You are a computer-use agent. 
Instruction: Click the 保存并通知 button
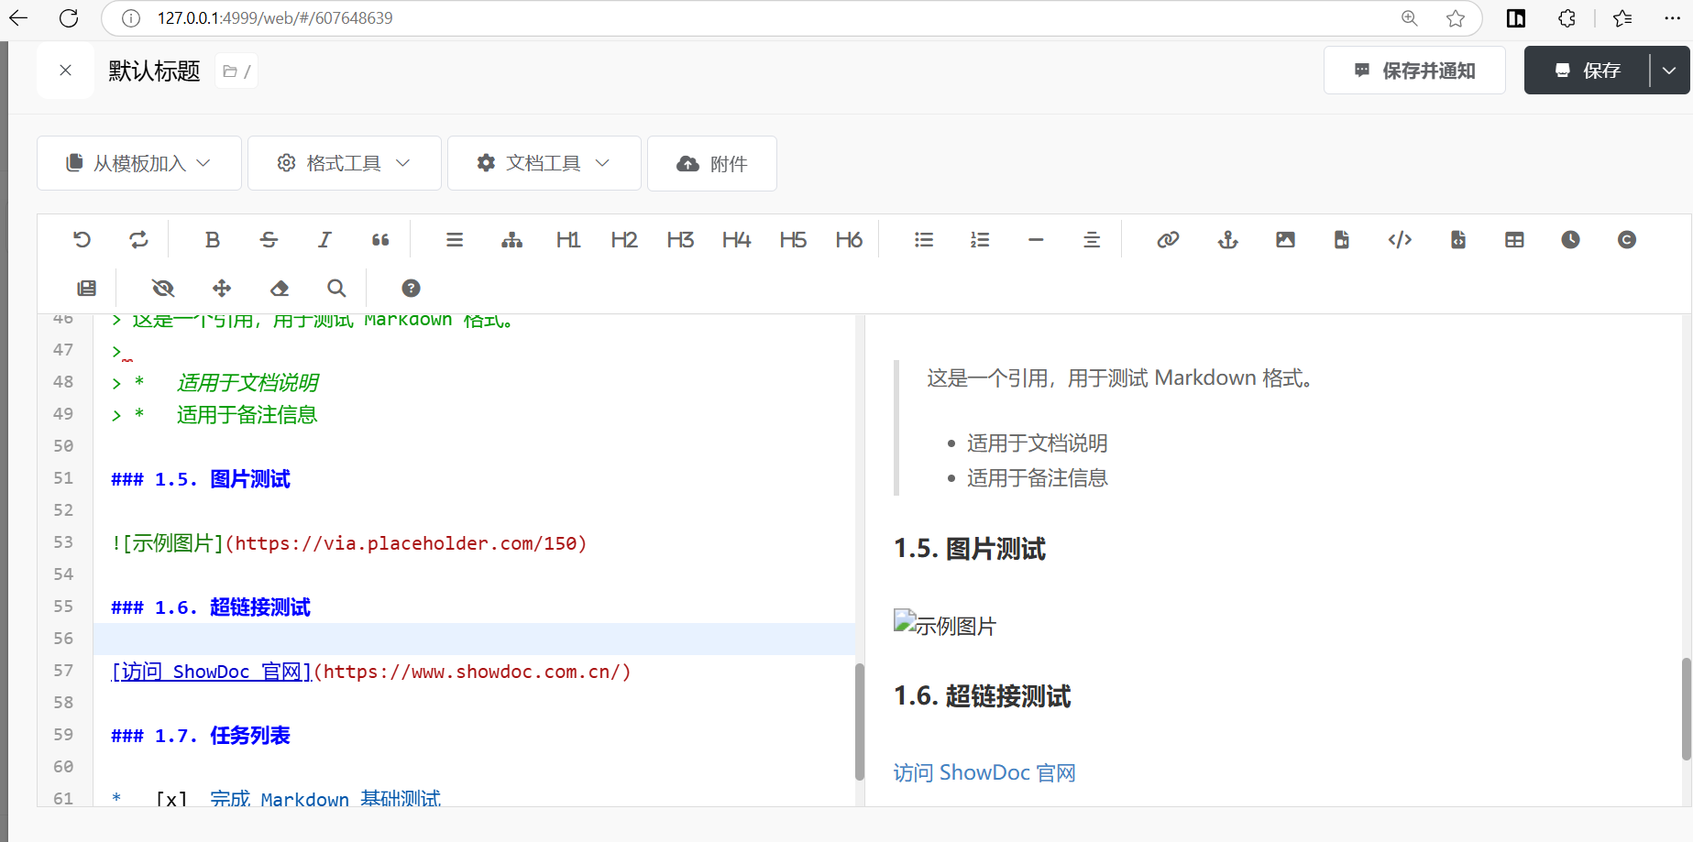coord(1414,71)
